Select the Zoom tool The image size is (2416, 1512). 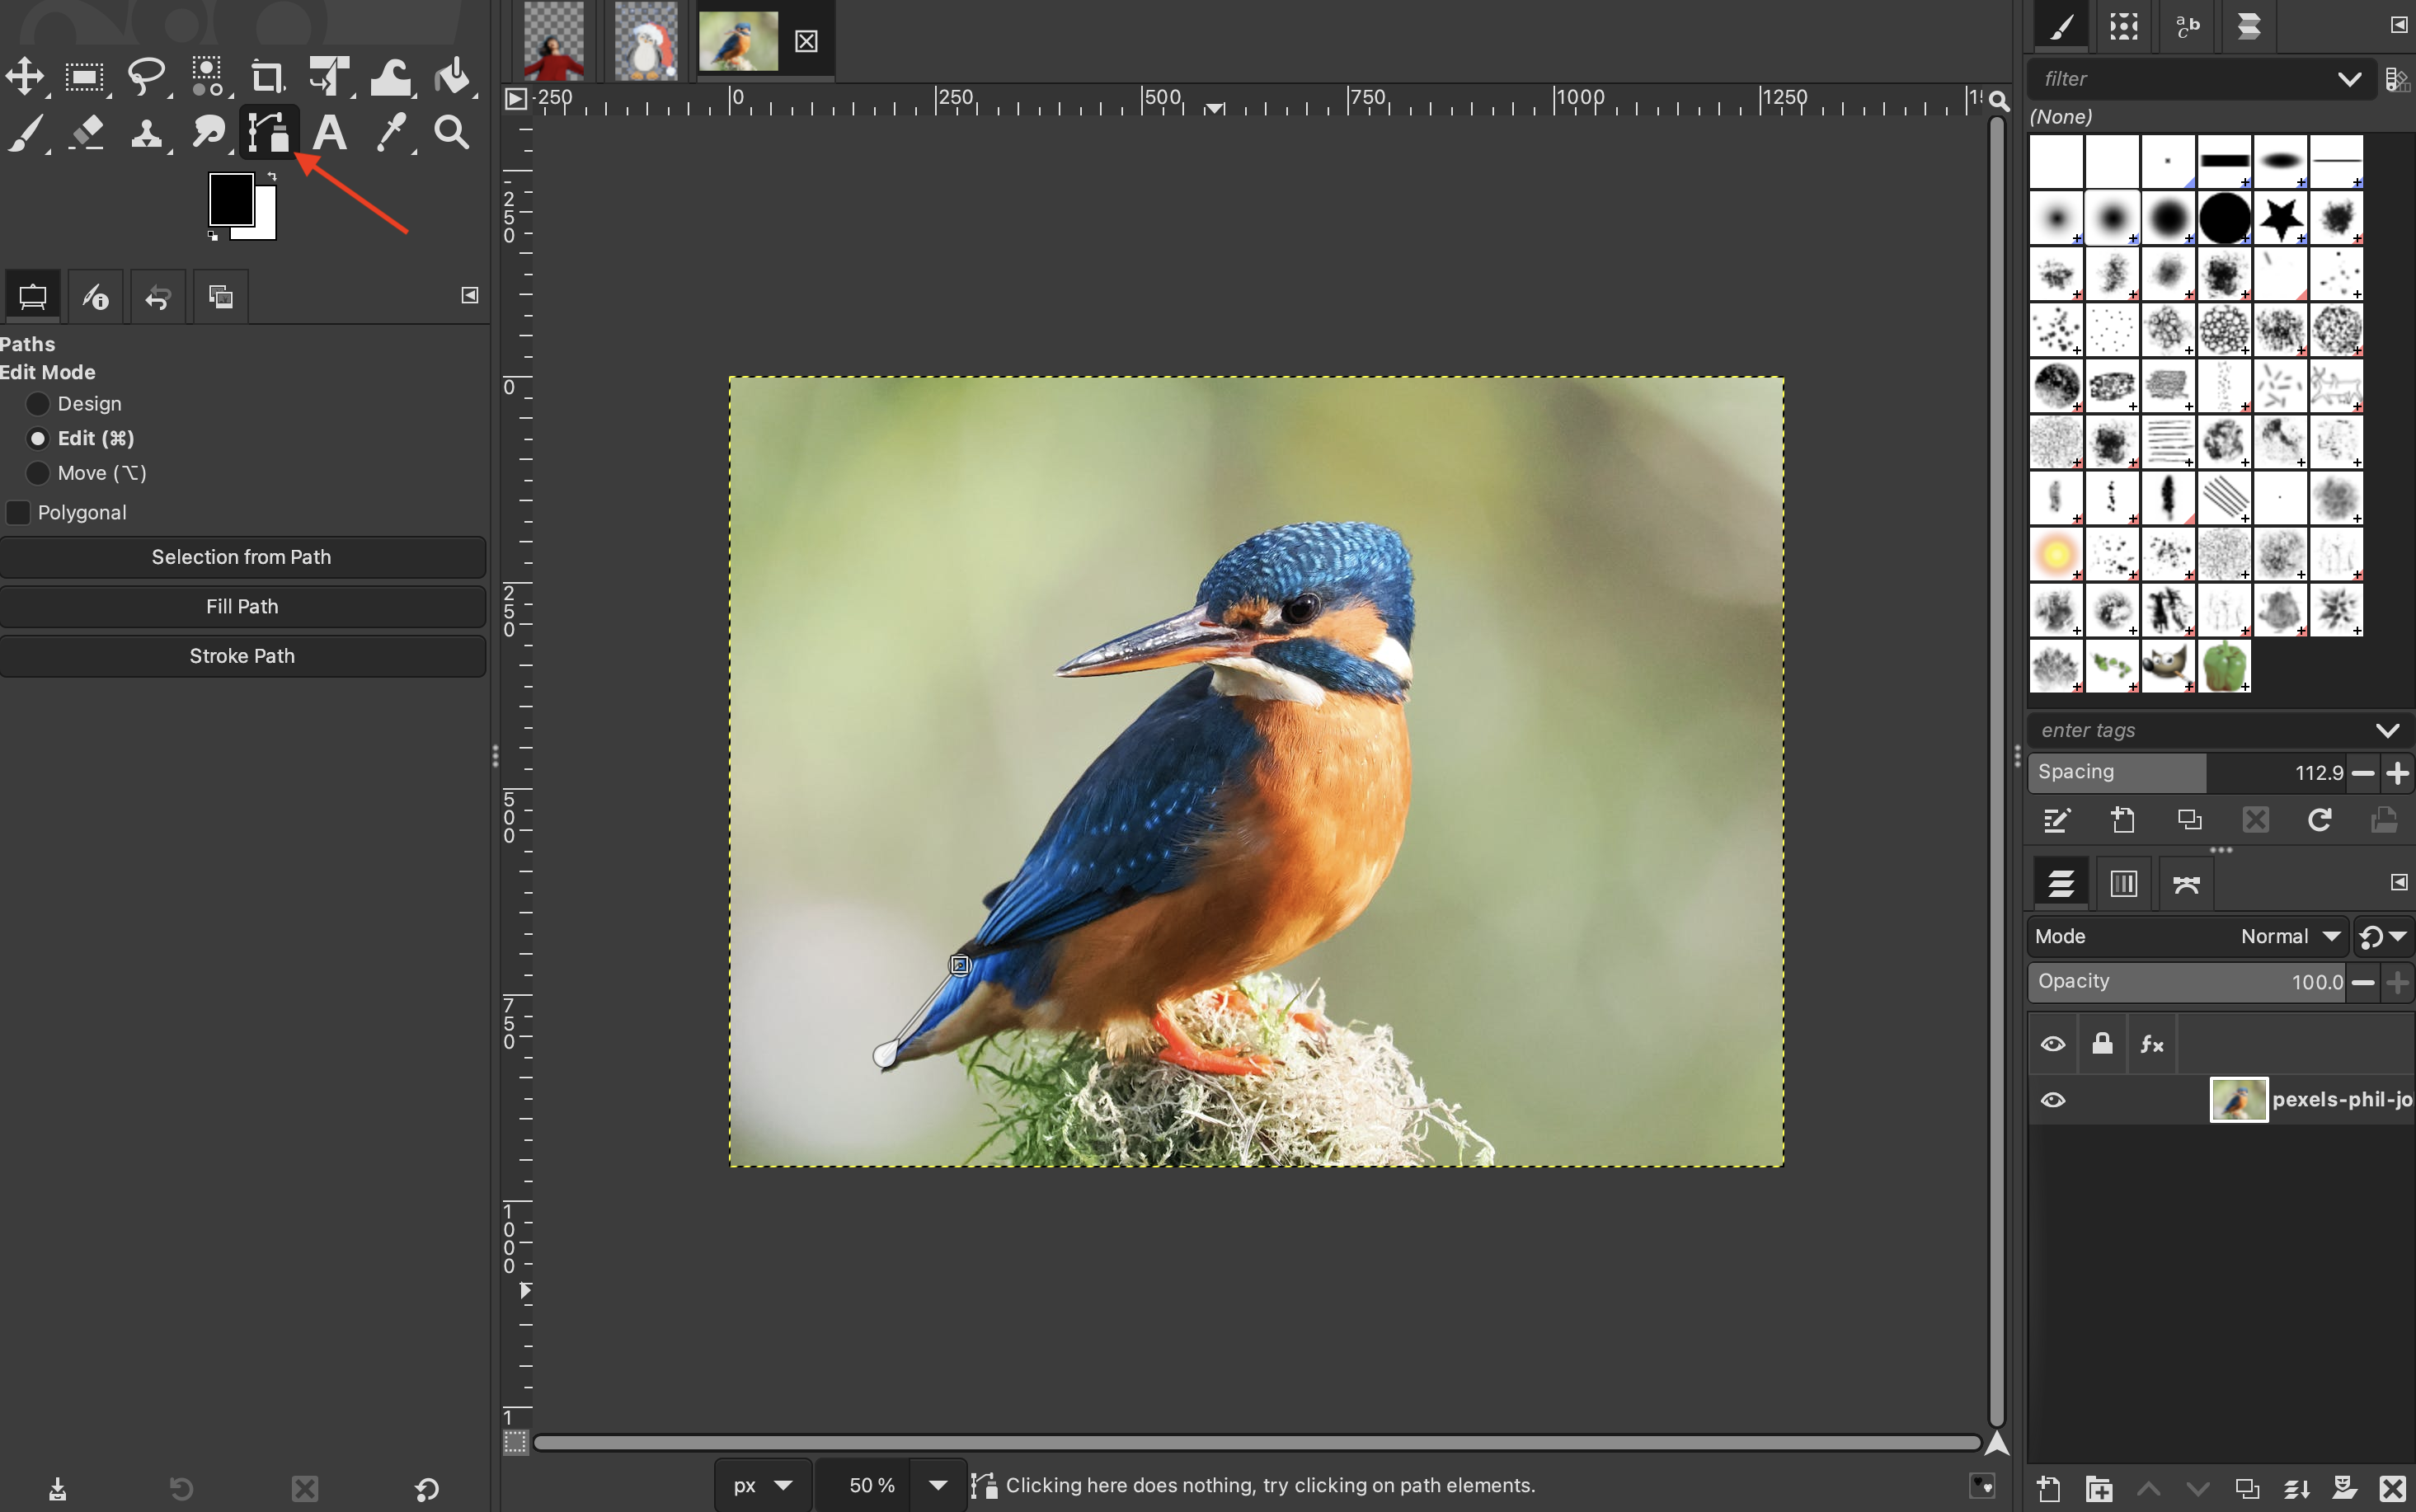(x=452, y=132)
